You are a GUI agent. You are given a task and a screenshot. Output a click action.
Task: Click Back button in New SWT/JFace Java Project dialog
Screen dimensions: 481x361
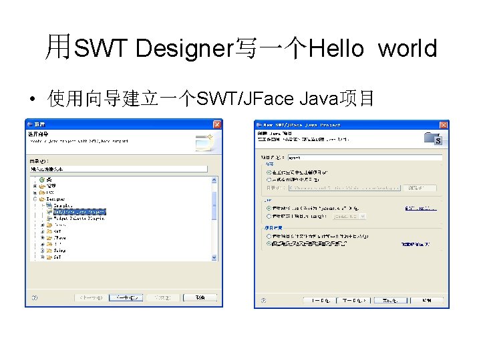click(319, 300)
